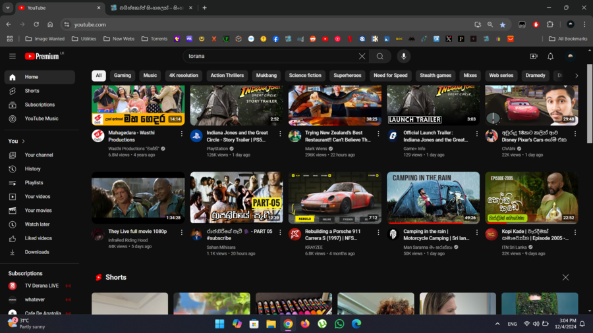593x333 pixels.
Task: Open the Torrents bookmarks folder
Action: click(154, 39)
